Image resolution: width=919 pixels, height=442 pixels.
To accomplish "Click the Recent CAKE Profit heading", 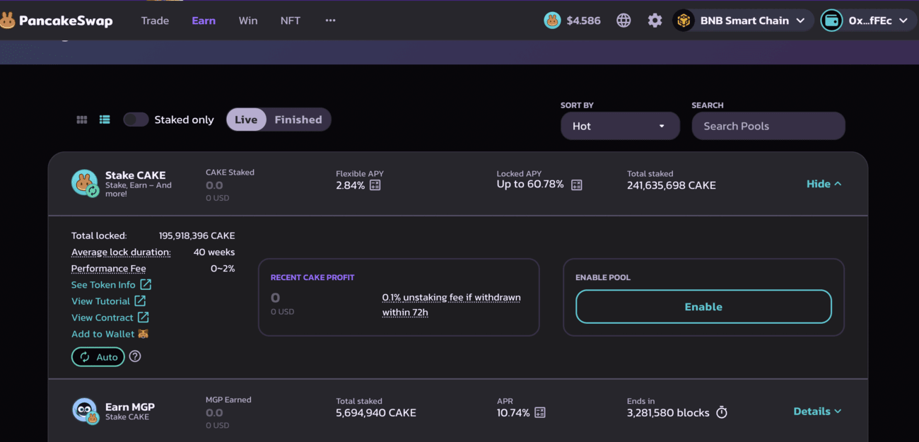I will tap(312, 278).
